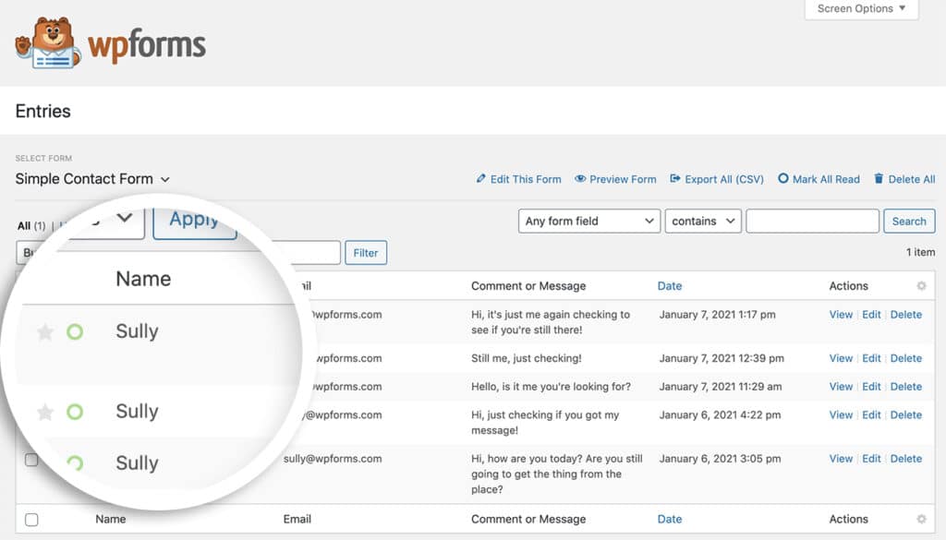Click the Comment or Message column header

pos(528,285)
